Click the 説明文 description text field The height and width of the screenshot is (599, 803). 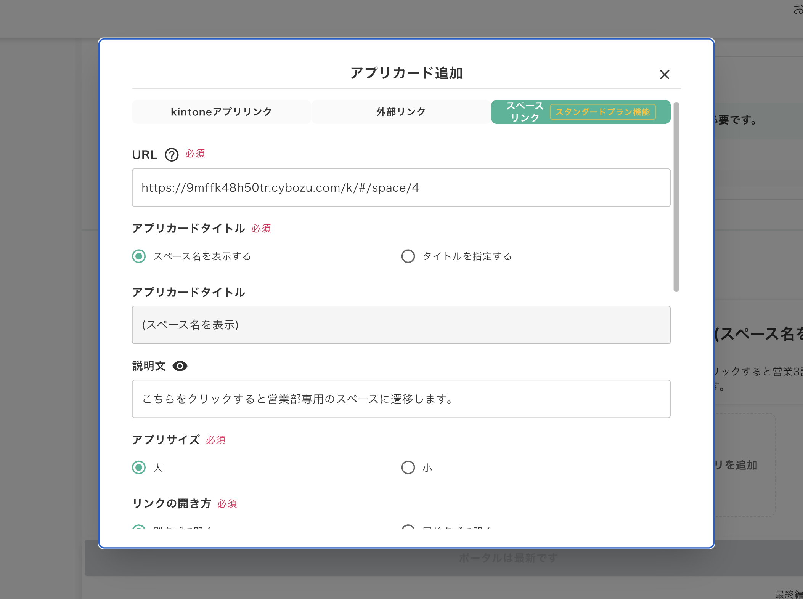(400, 399)
